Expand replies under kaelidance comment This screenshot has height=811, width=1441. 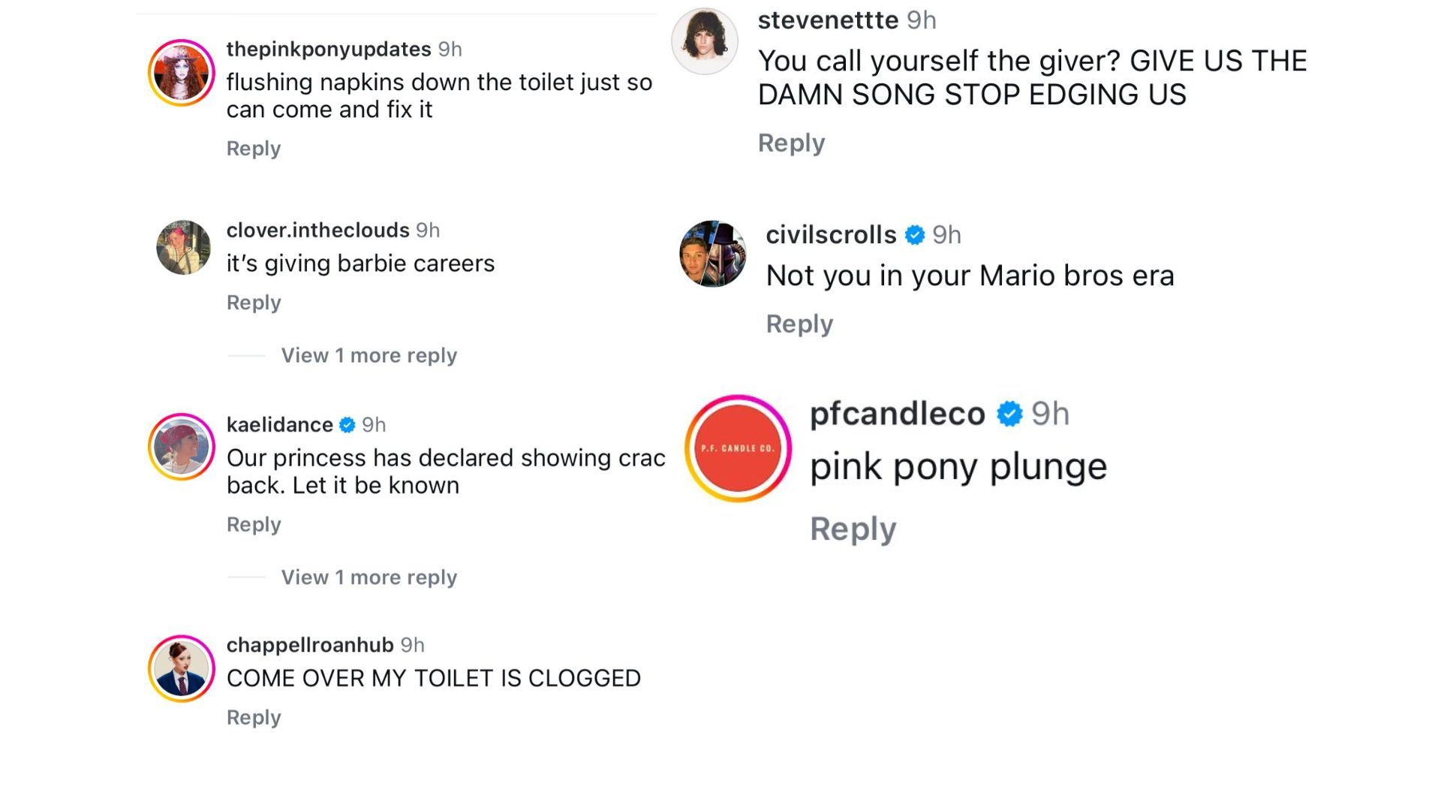369,577
